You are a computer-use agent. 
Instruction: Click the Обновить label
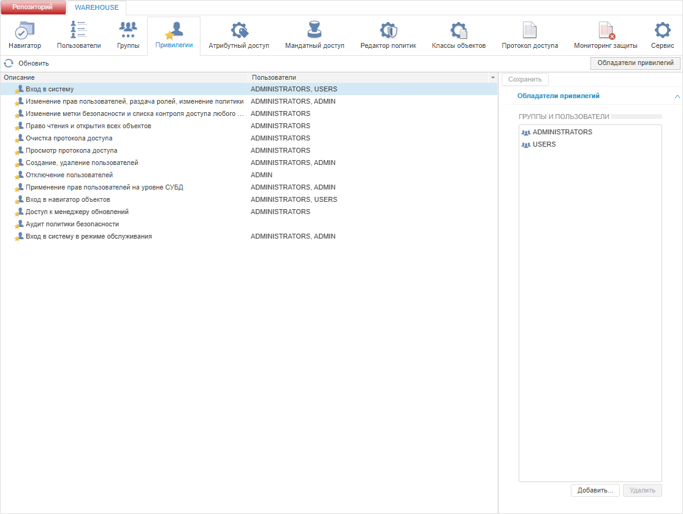[x=34, y=64]
